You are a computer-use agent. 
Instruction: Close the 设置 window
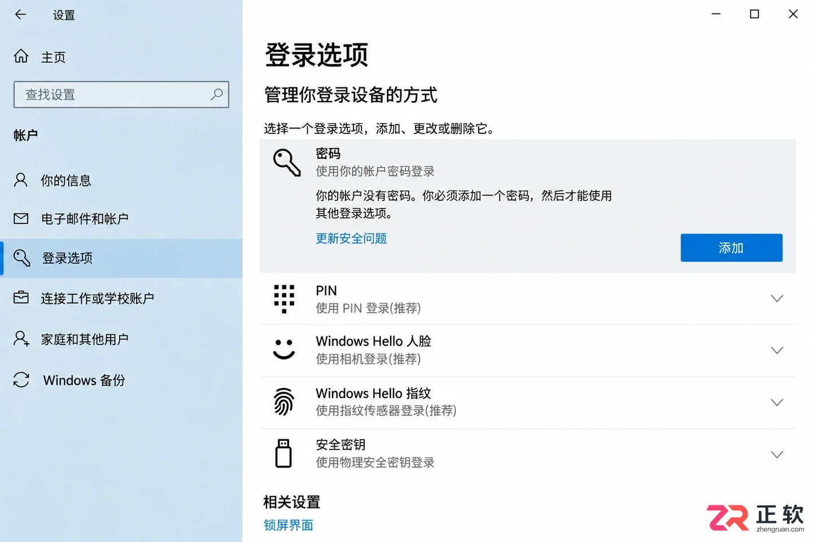(793, 14)
